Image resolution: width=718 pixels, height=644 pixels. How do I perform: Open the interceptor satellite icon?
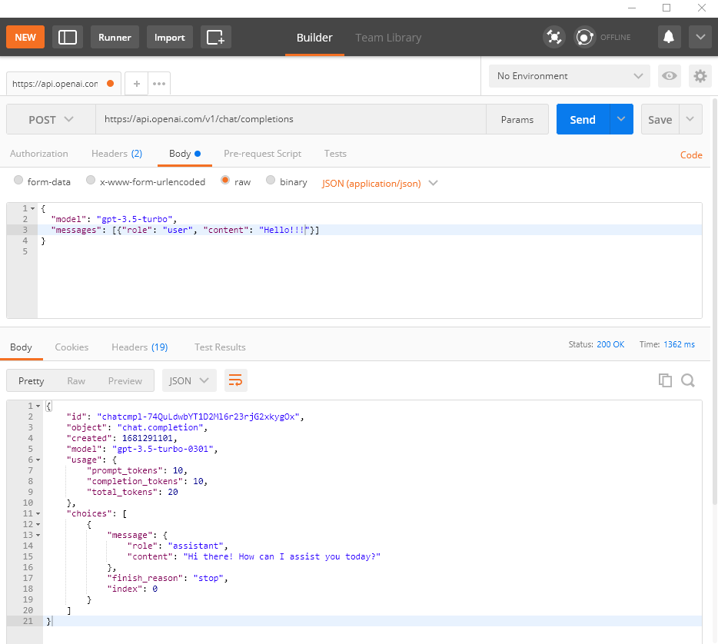click(554, 37)
